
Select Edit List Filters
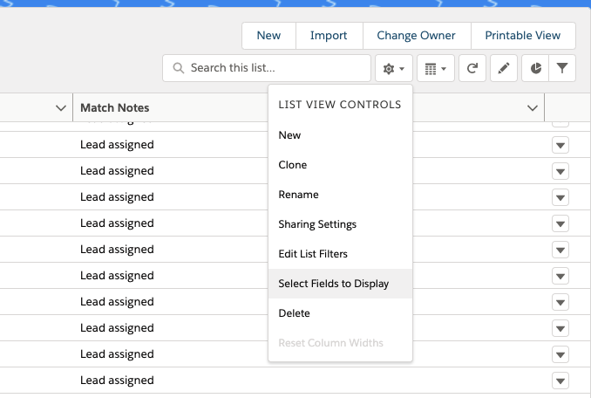click(340, 254)
